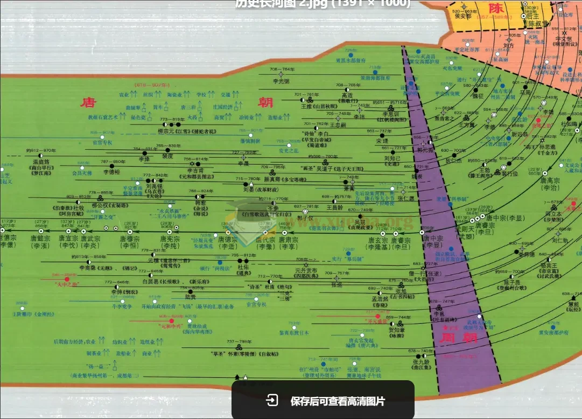Click the name 王昌龄

[x=334, y=207]
